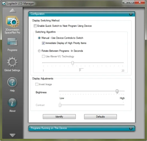Click the Help sidebar label
The image size is (147, 141).
pyautogui.click(x=12, y=91)
